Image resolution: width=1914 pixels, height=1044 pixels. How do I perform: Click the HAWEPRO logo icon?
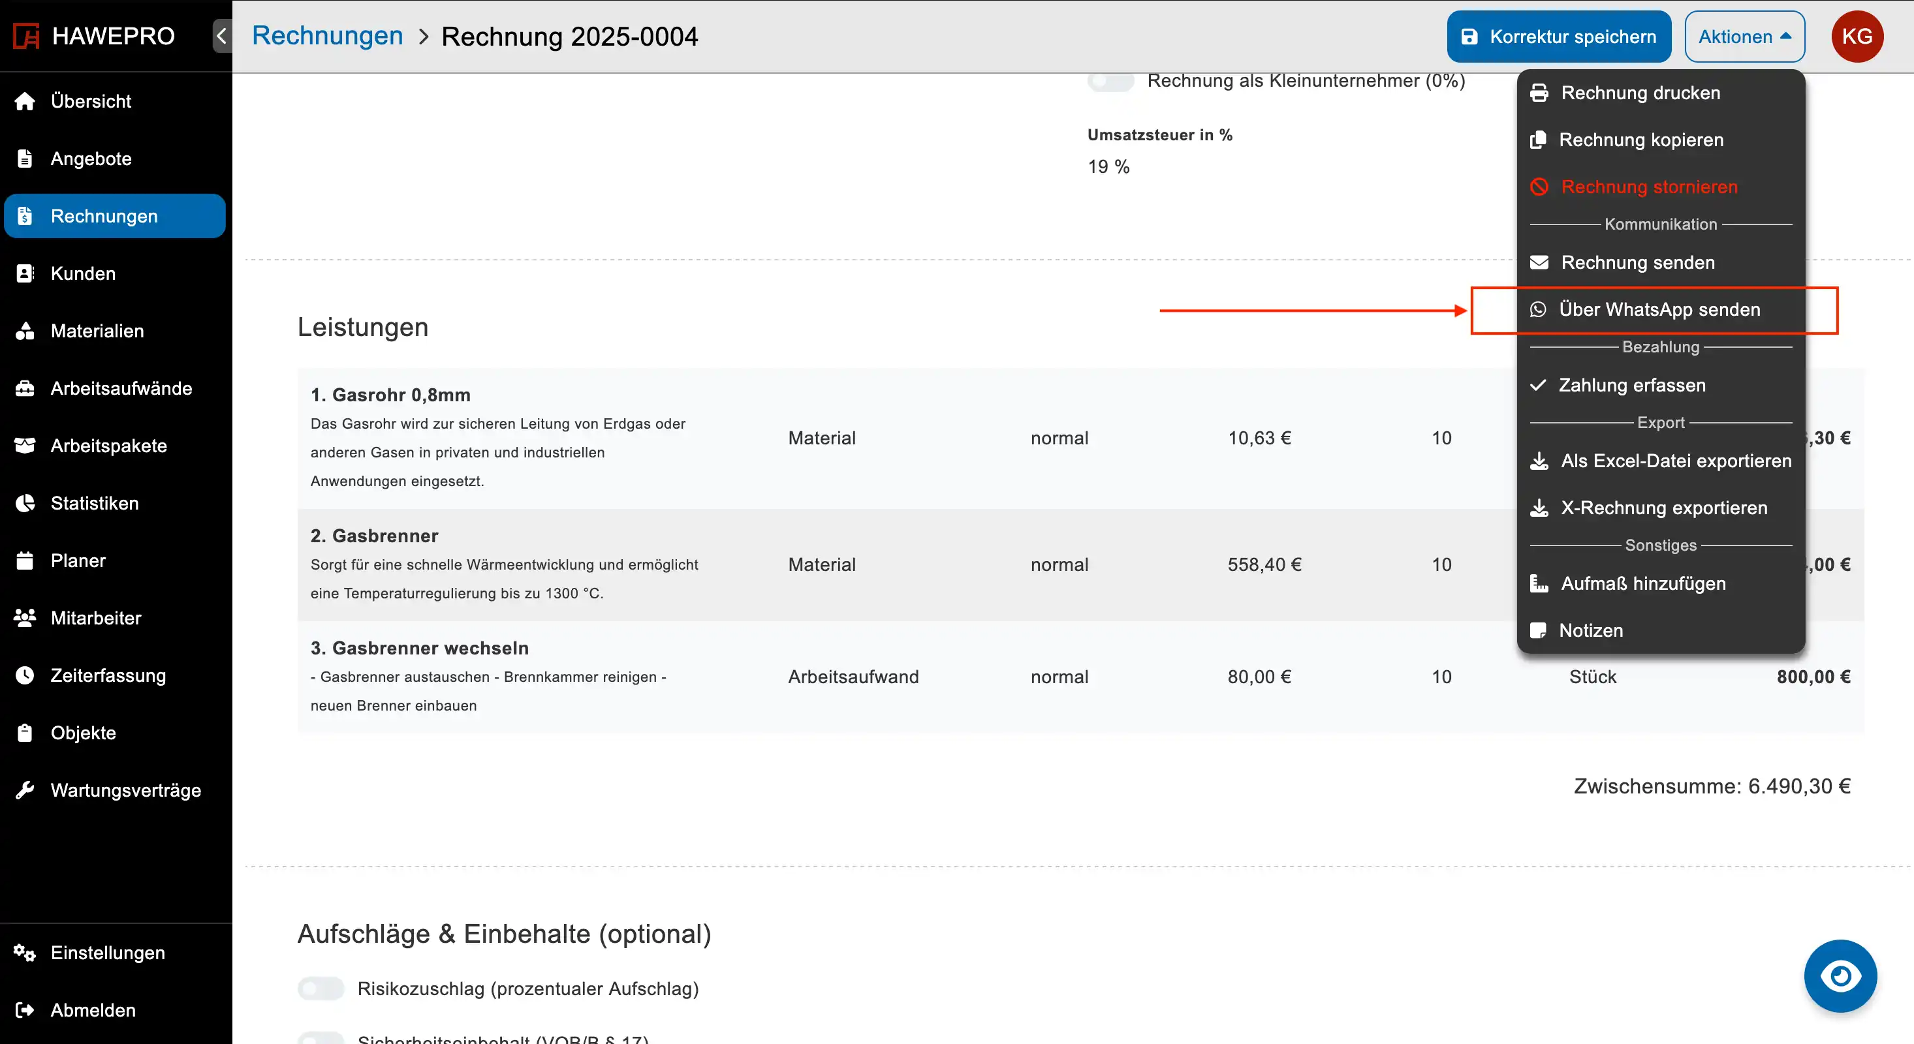[x=26, y=36]
